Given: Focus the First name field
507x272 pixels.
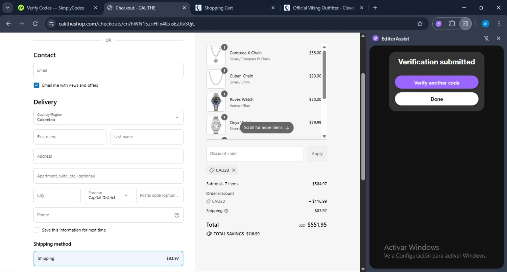Looking at the screenshot, I should (x=70, y=137).
